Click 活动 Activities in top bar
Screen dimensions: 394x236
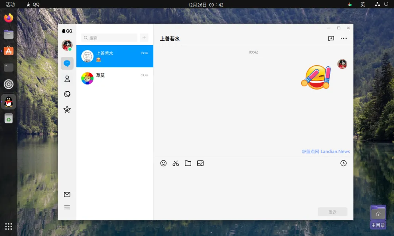10,4
